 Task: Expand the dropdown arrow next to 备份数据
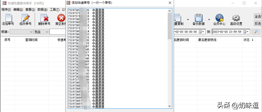tap(209, 20)
